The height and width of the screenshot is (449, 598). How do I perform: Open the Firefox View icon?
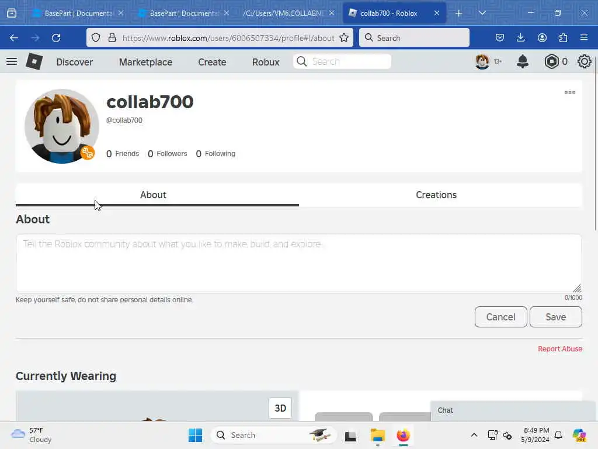pos(12,13)
